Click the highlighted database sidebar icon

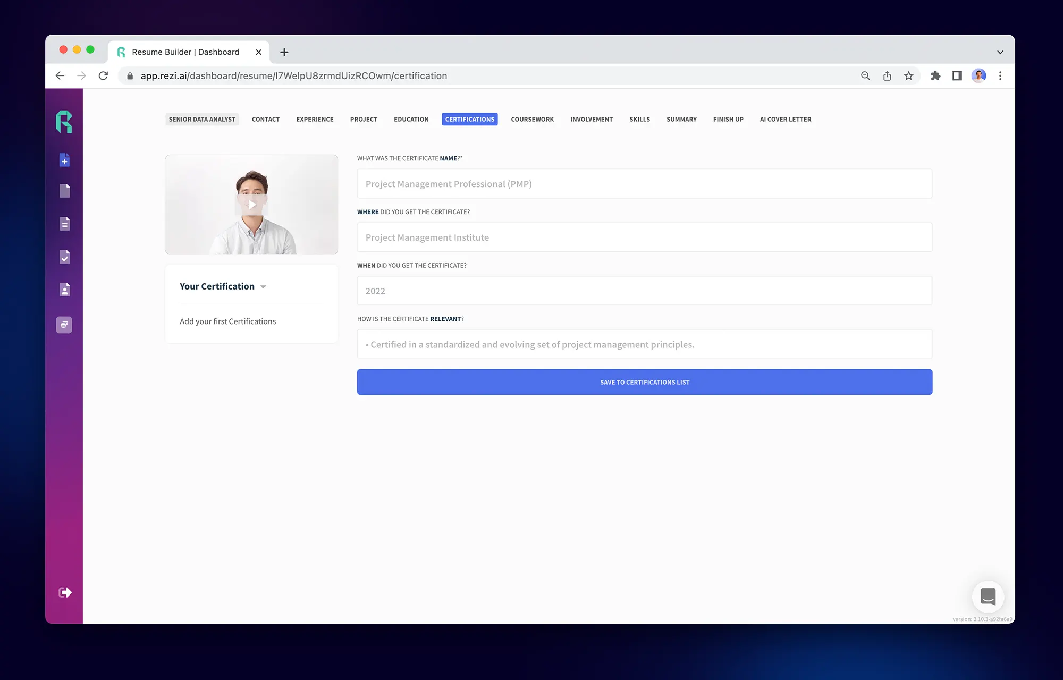[x=64, y=324]
